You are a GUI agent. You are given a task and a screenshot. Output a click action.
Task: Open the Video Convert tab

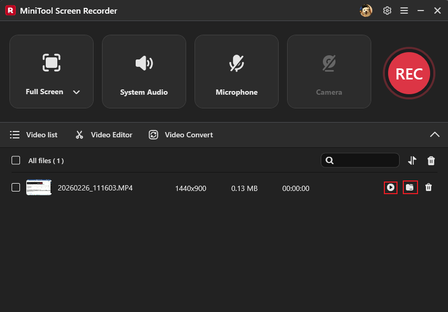(x=180, y=135)
